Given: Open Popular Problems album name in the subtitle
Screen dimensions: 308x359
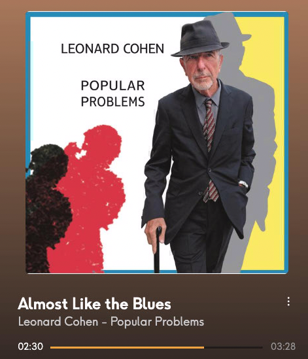Looking at the screenshot, I should pyautogui.click(x=158, y=322).
